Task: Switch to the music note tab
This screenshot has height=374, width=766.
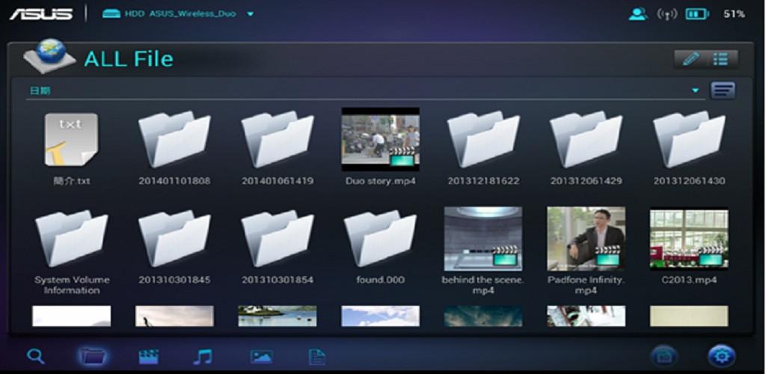Action: tap(202, 357)
